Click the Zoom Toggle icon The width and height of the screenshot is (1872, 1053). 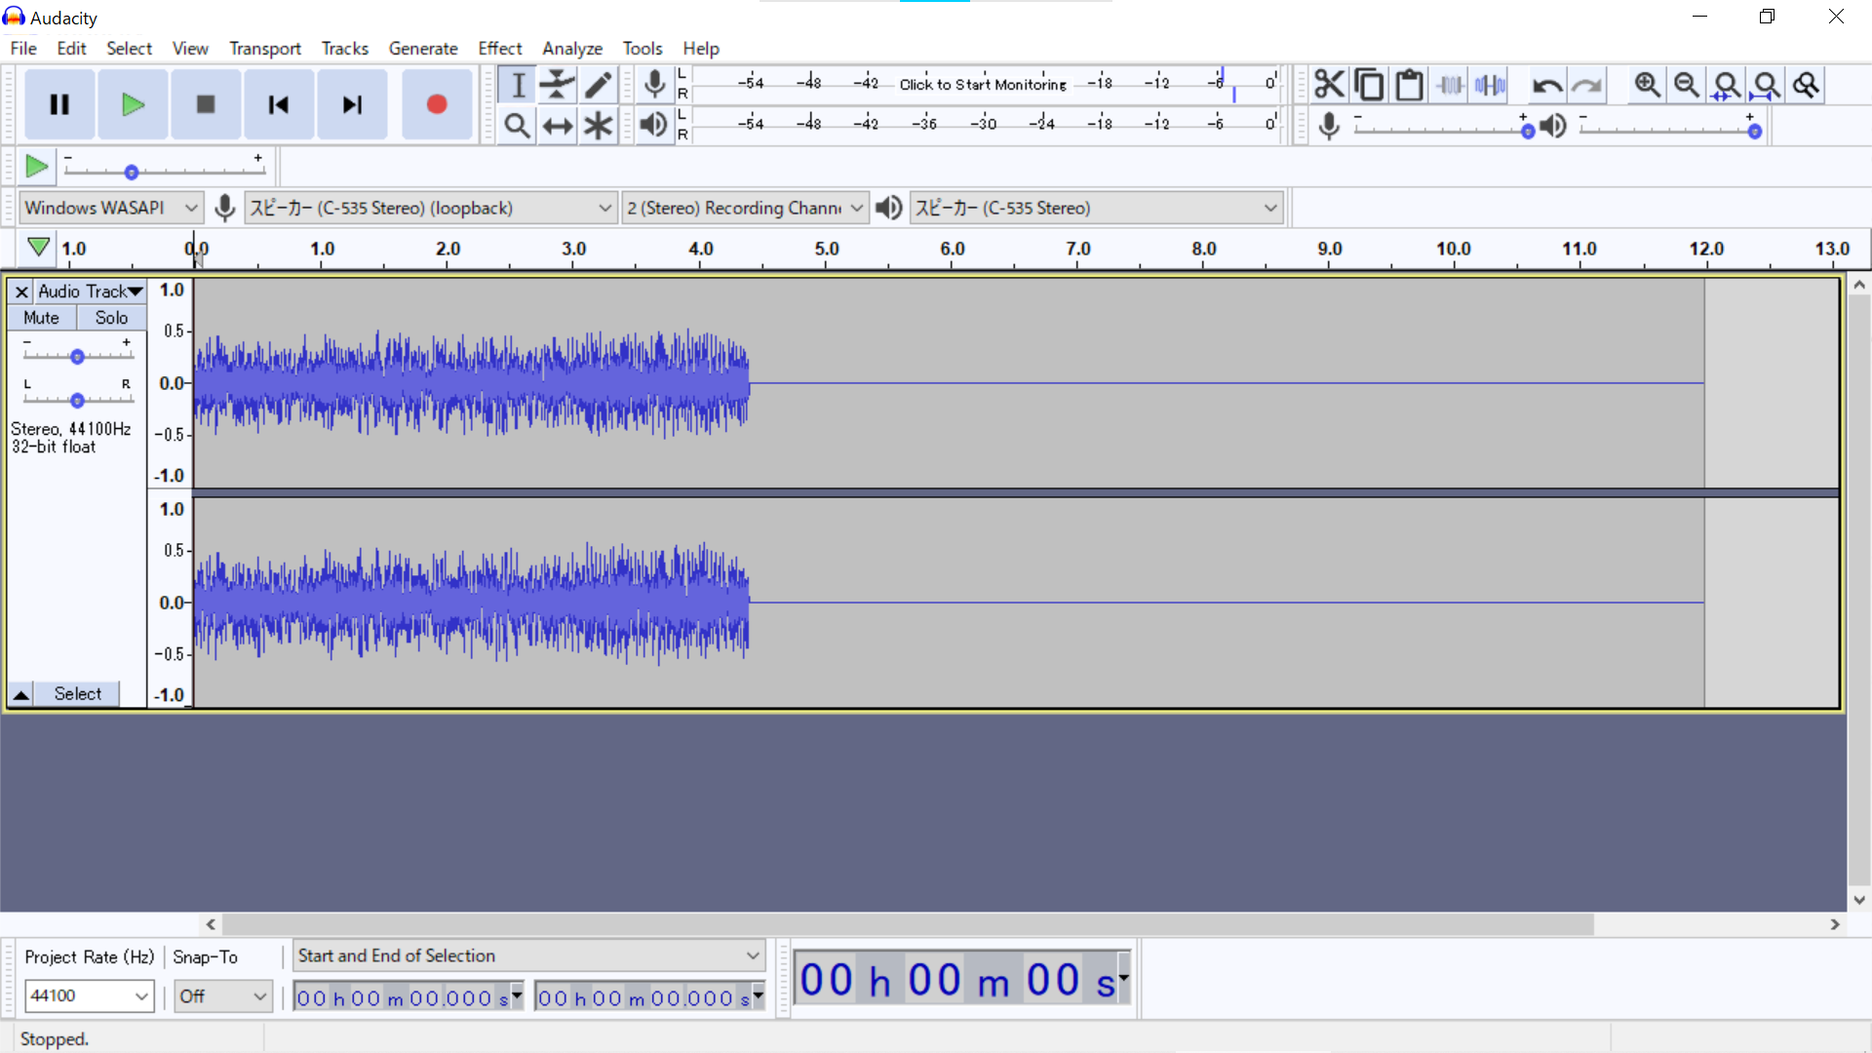click(1806, 85)
